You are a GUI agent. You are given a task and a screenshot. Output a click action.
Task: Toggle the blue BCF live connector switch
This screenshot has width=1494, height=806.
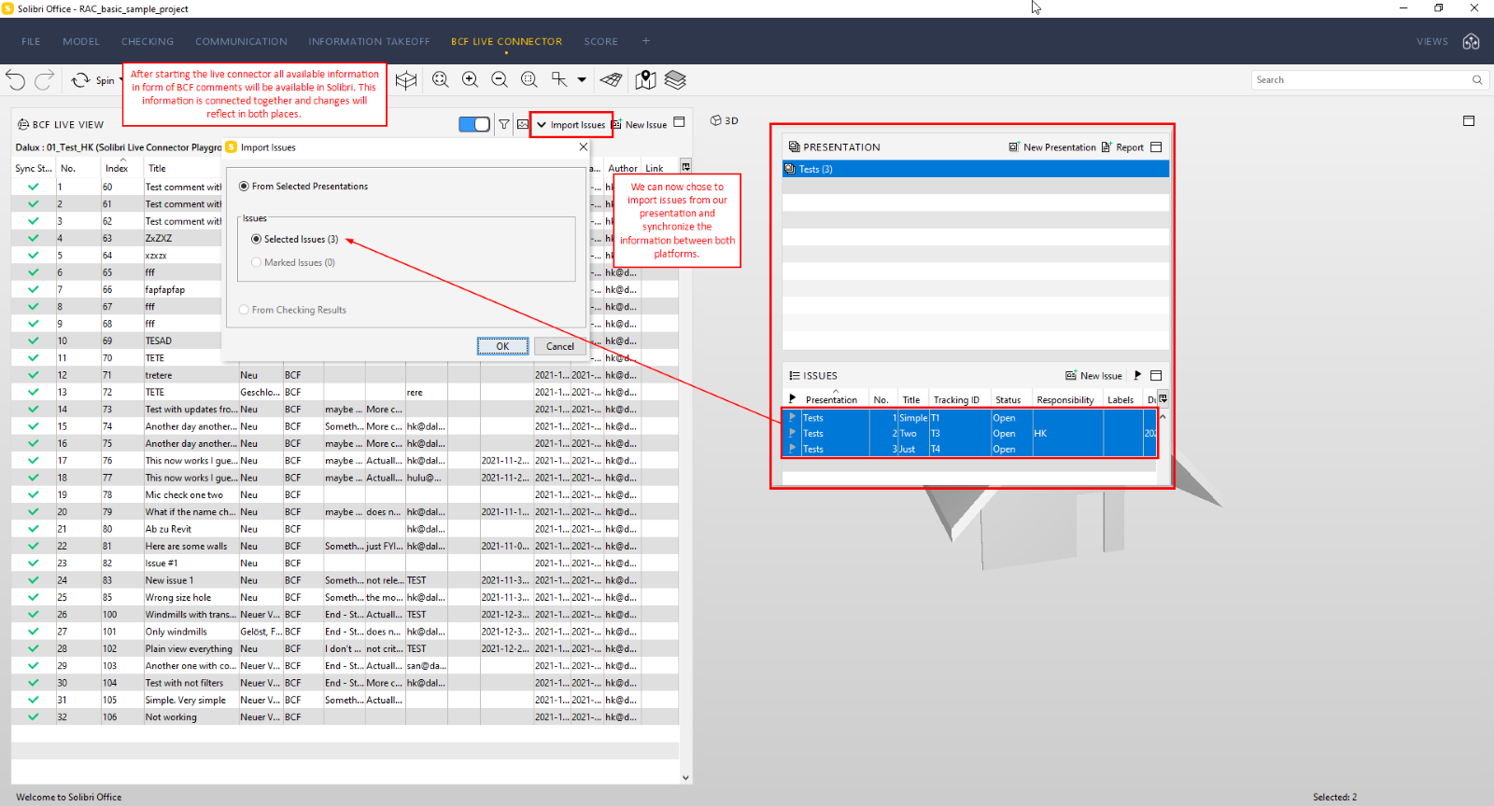474,124
